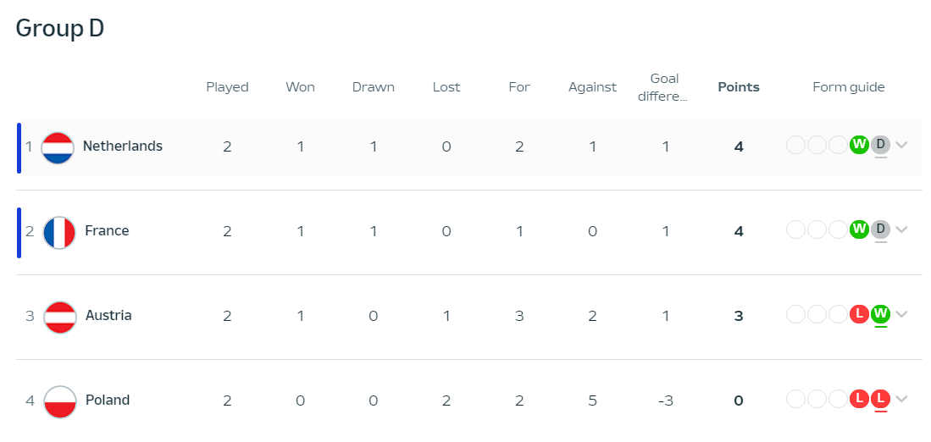Click the Austria flag icon
Viewport: 931px width, 442px height.
coord(59,317)
